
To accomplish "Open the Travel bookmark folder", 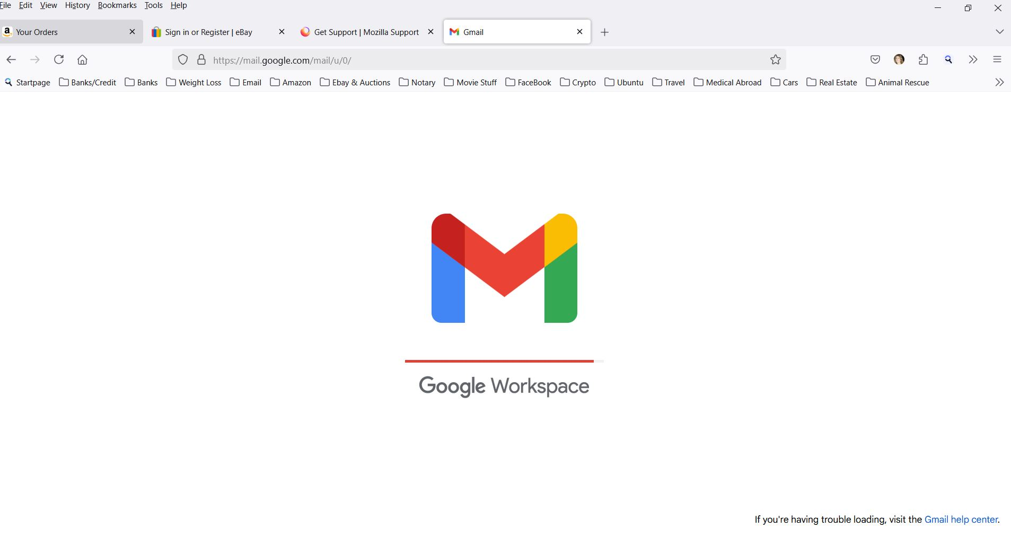I will click(669, 82).
